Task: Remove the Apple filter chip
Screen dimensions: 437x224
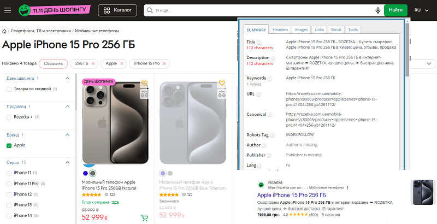Action: click(122, 64)
